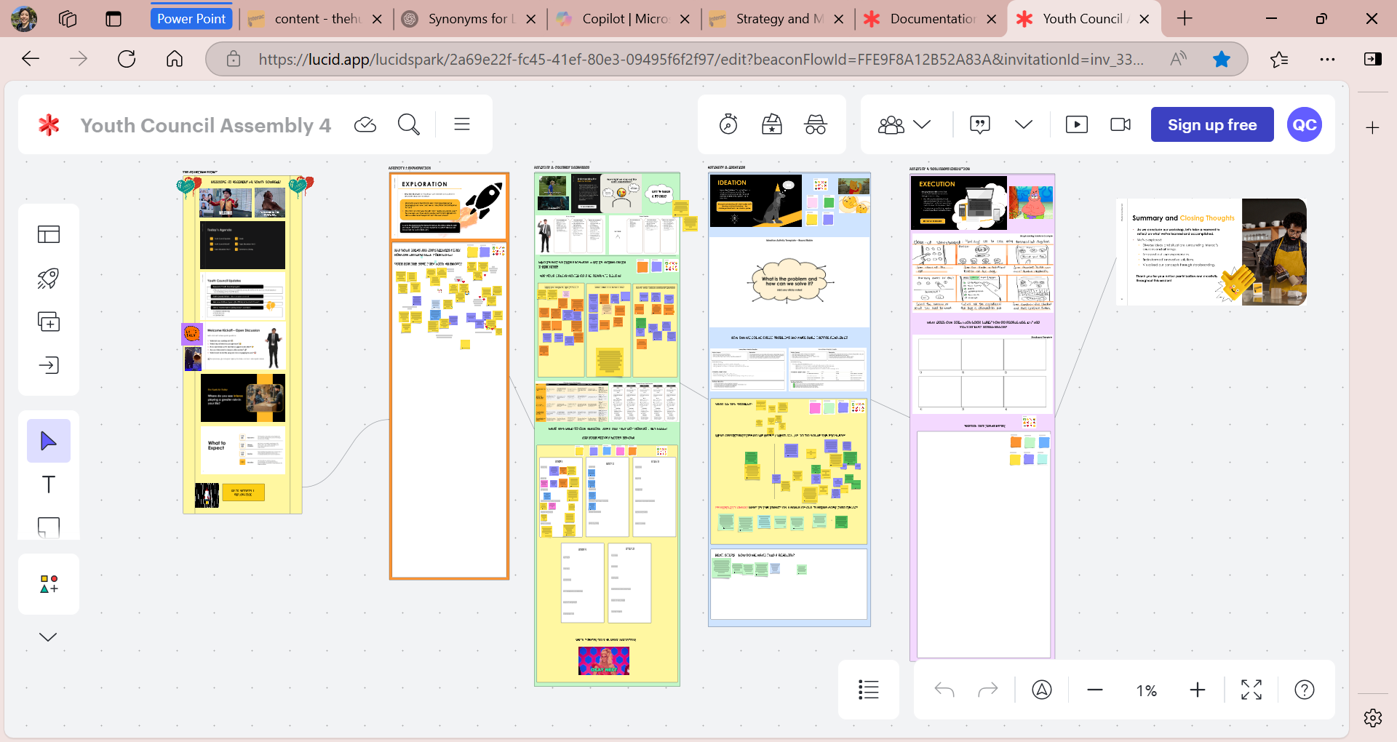Select the pointer/select tool
The width and height of the screenshot is (1397, 742).
click(48, 441)
